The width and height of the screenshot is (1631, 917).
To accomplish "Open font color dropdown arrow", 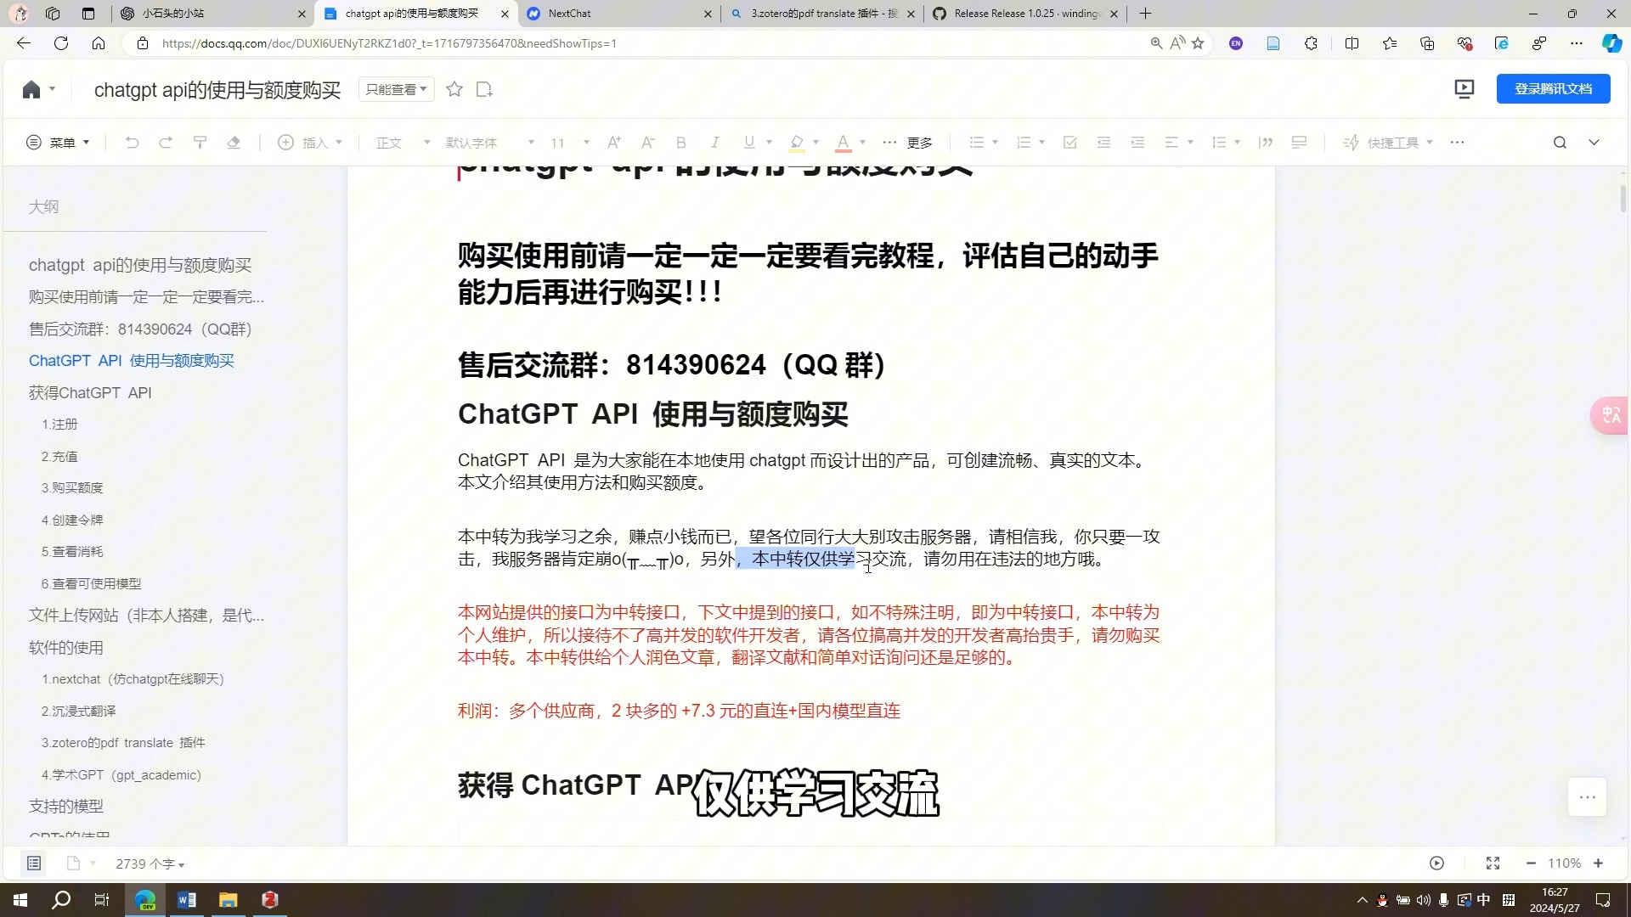I will click(862, 143).
